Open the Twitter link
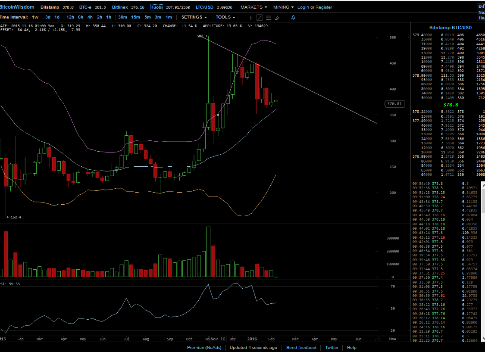Image resolution: width=485 pixels, height=352 pixels. (x=332, y=348)
